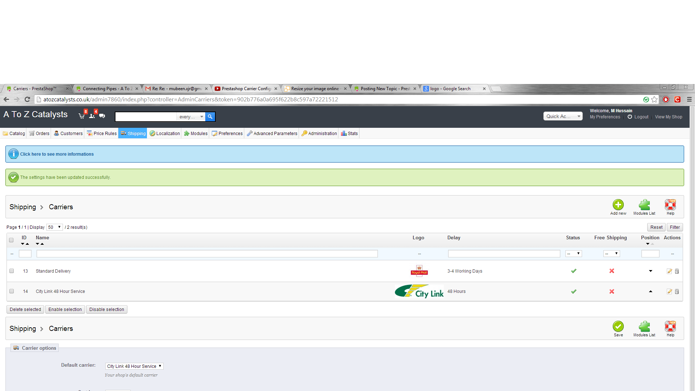Click the green Add new carrier icon
The image size is (695, 391).
tap(618, 205)
